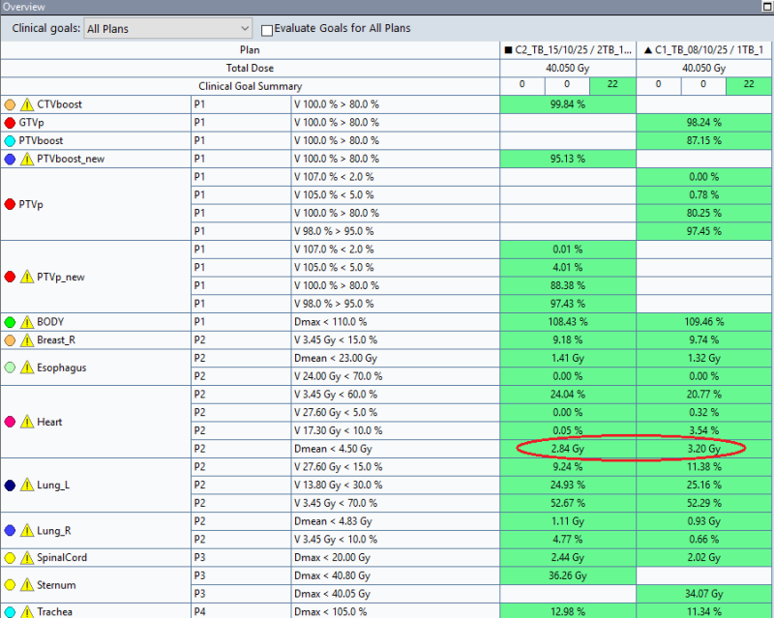Viewport: 774px width, 618px height.
Task: Select the Sternum structure row
Action: click(x=58, y=585)
